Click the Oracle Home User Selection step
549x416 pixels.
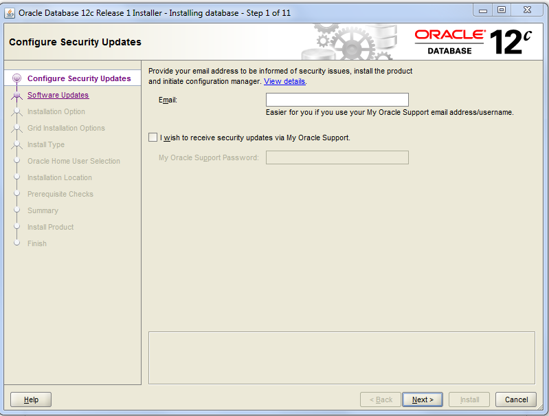[74, 161]
